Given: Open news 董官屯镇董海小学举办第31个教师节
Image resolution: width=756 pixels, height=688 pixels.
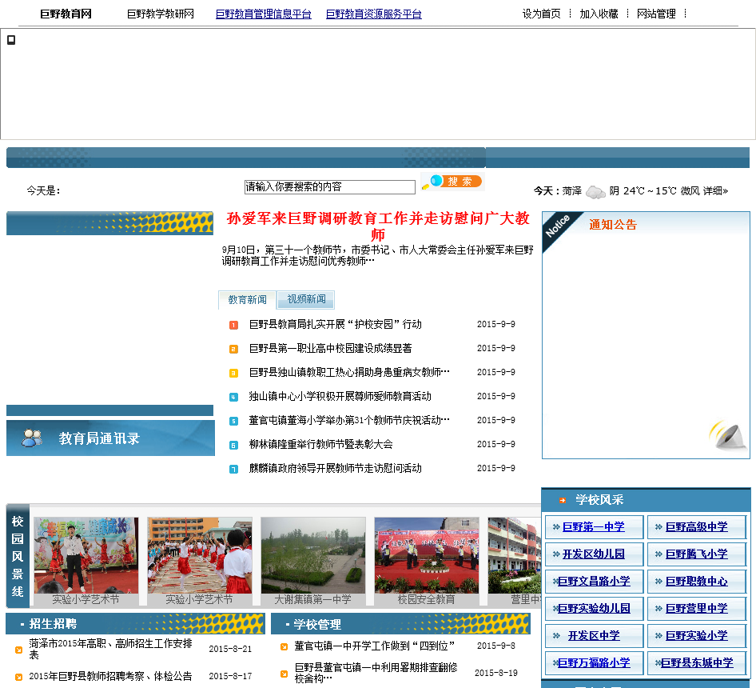Looking at the screenshot, I should 349,421.
